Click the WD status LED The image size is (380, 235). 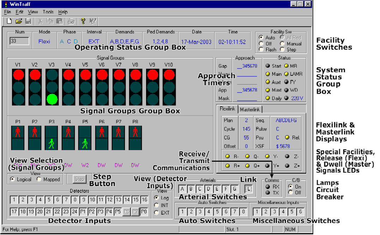(x=286, y=90)
